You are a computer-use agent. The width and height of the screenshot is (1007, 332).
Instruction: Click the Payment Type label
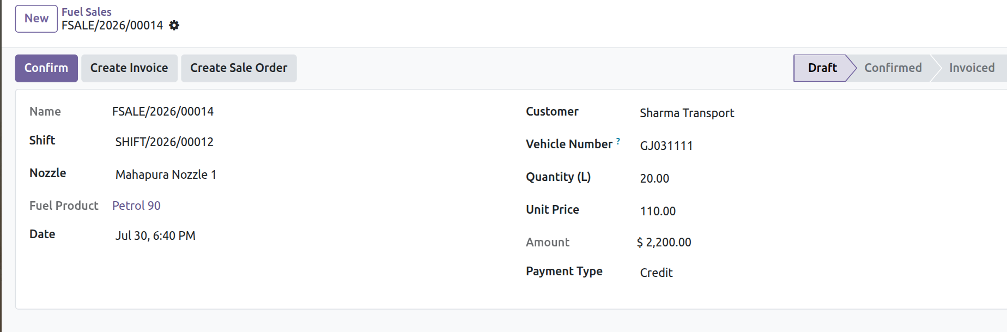coord(564,271)
